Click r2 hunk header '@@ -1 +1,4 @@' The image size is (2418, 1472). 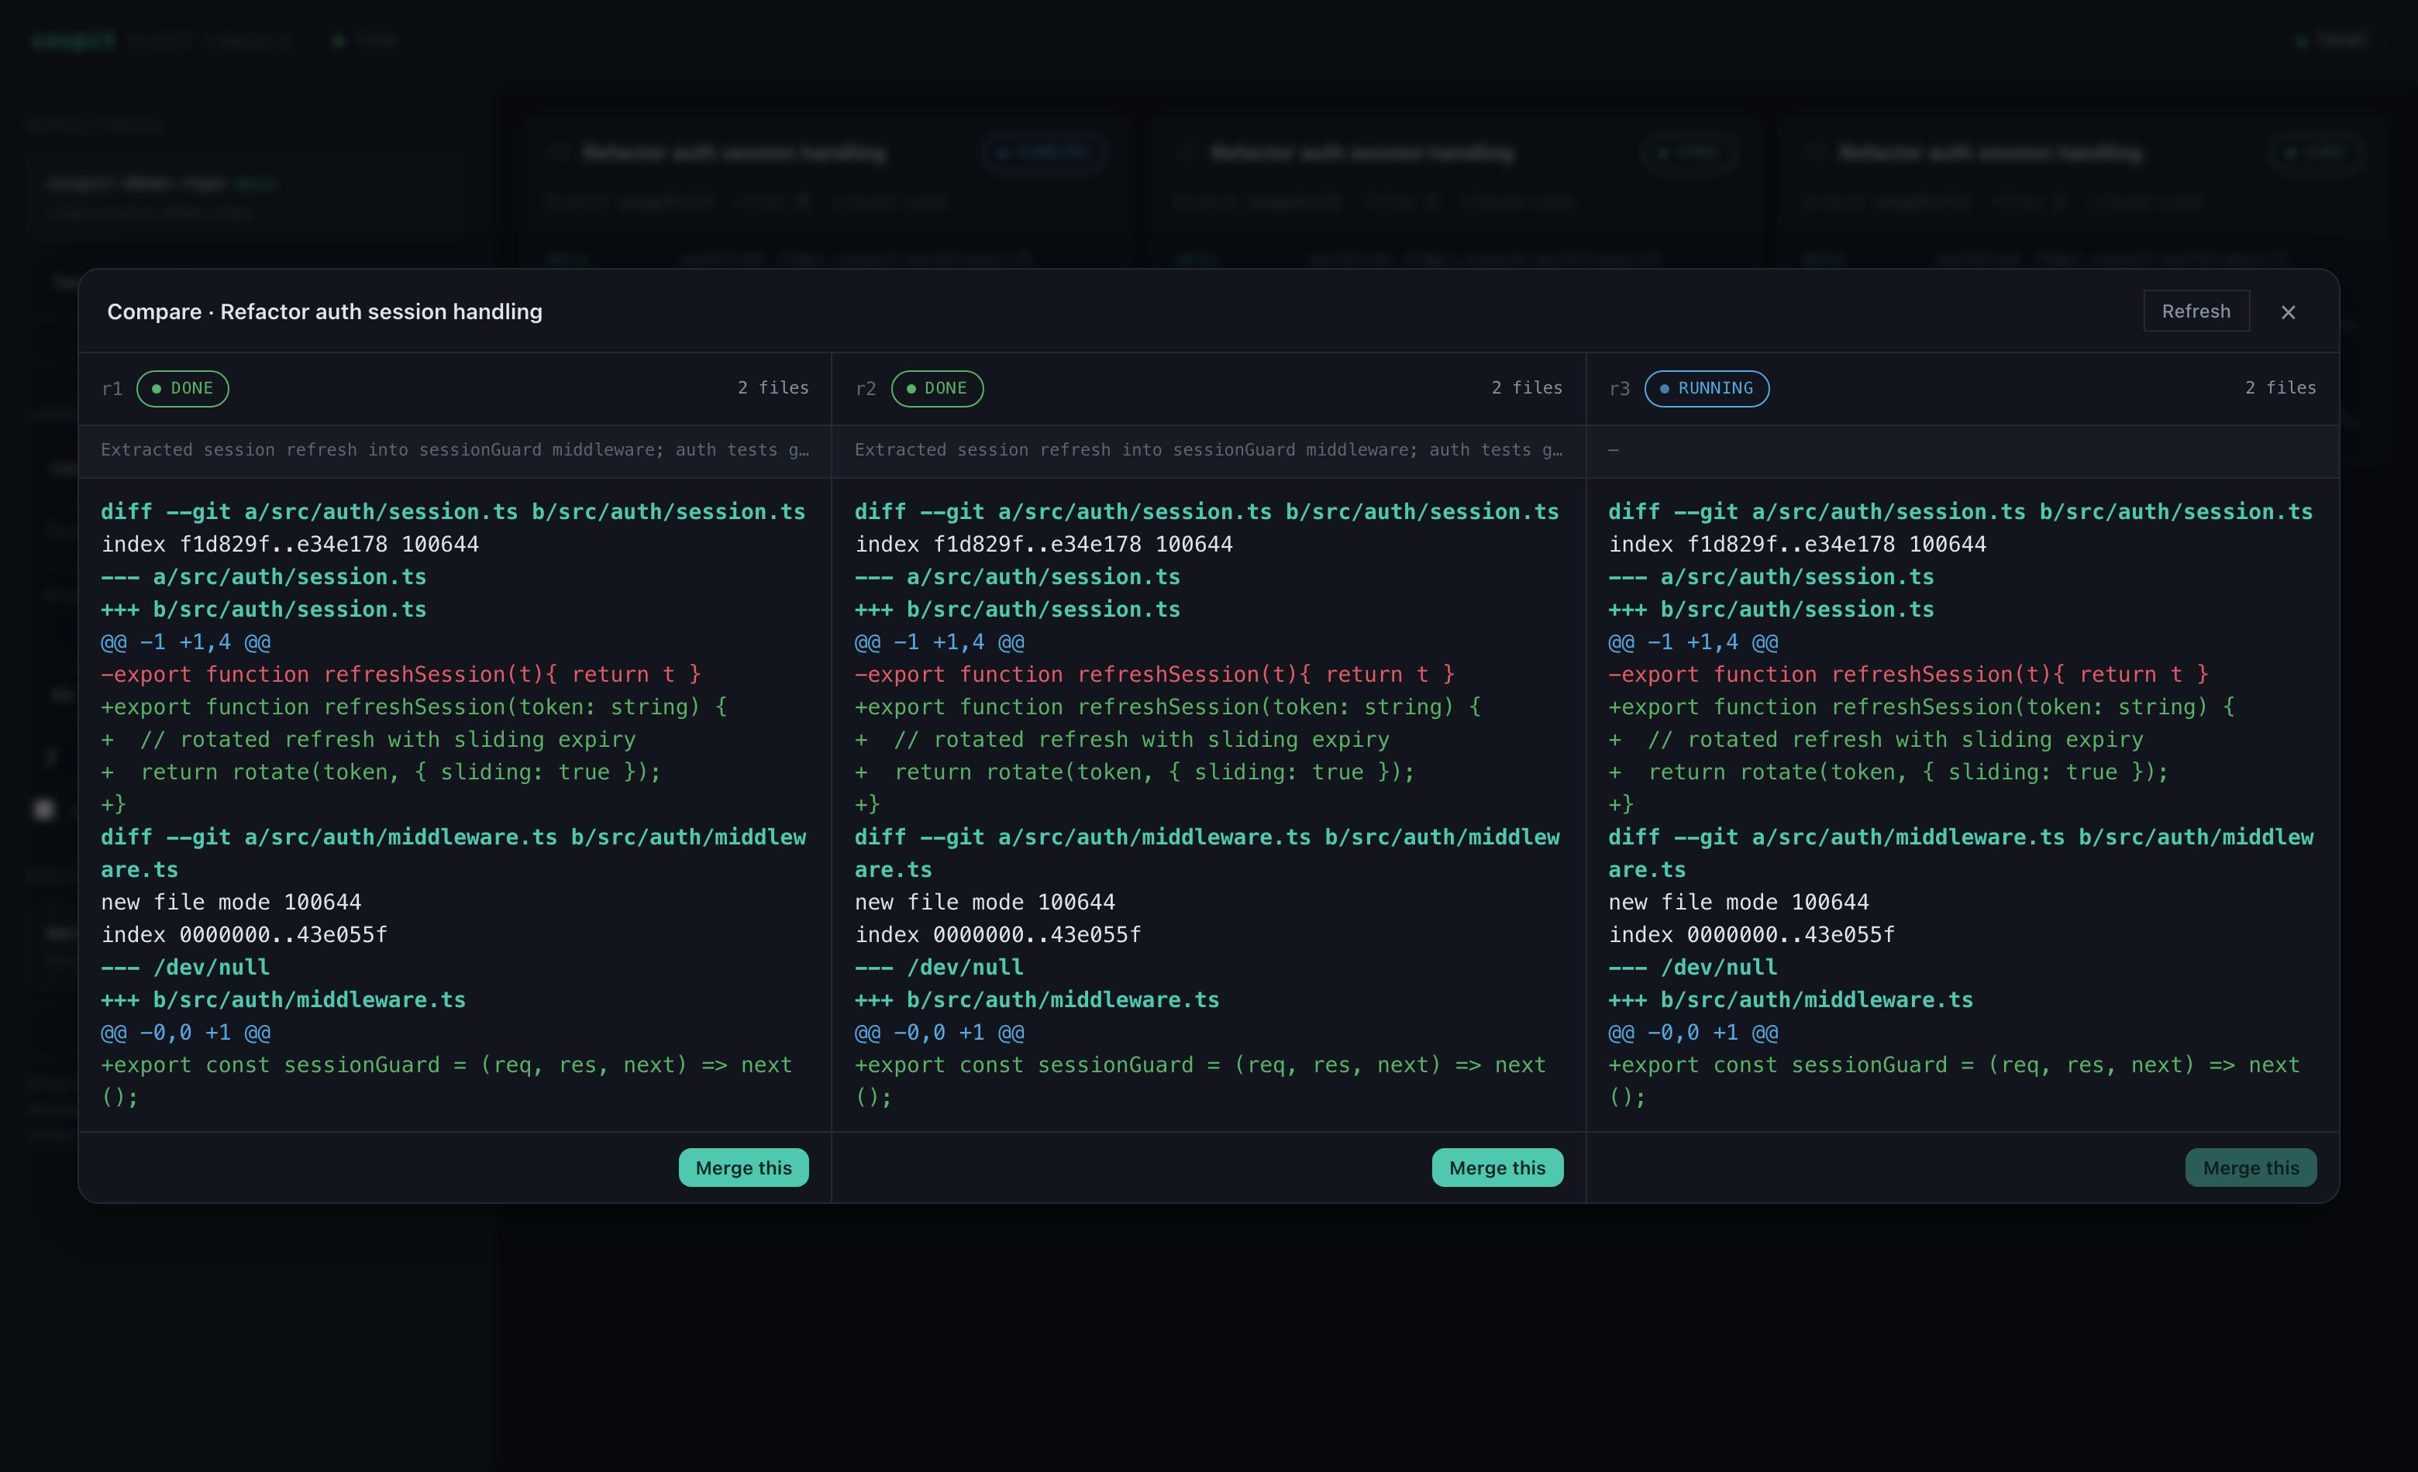point(939,642)
